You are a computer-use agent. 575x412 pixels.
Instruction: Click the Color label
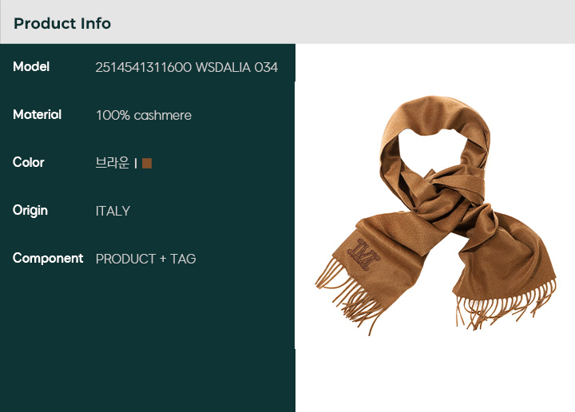click(x=29, y=162)
